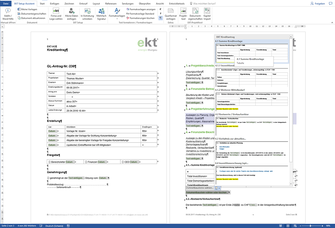335x228 pixels.
Task: Open Dokumenteigenschaften in EKT-Projekttool group
Action: [195, 14]
